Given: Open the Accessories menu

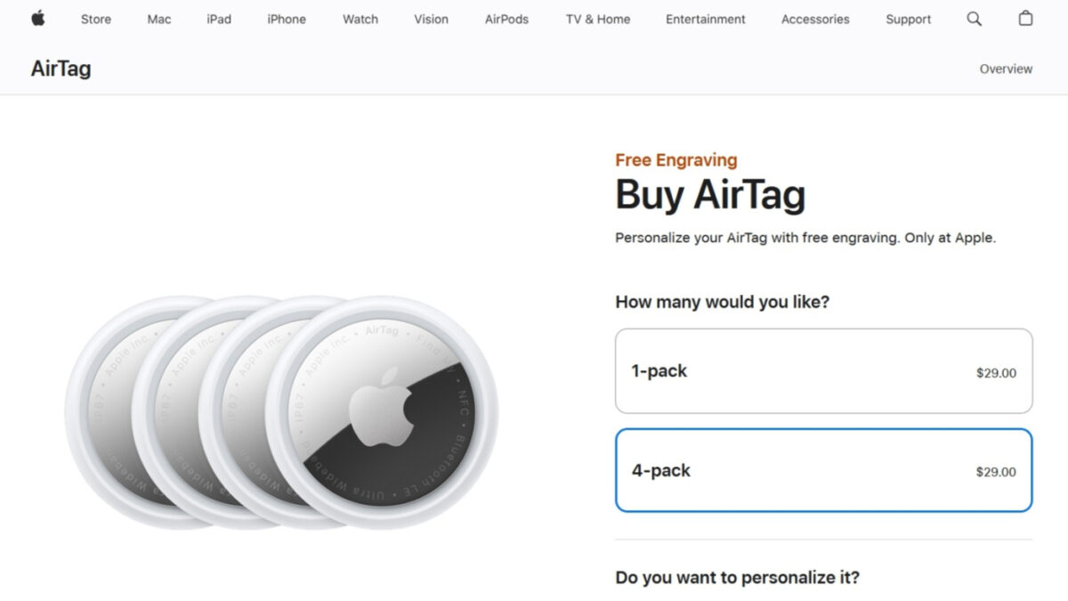Looking at the screenshot, I should 815,19.
